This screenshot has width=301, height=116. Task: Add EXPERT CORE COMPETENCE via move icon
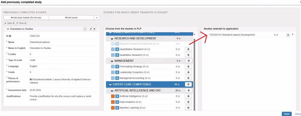click(x=188, y=84)
